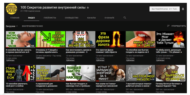This screenshot has height=95, width=190.
Task: Open thumbnail 'Эта фраза дороже золота'
Action: pos(110,39)
